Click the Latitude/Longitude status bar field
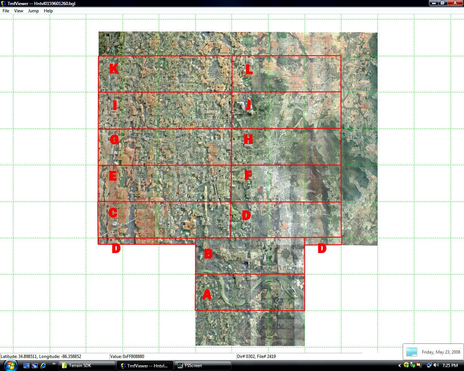Image resolution: width=464 pixels, height=371 pixels. click(54, 357)
